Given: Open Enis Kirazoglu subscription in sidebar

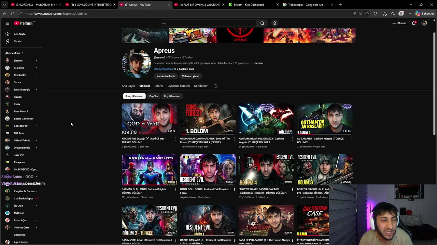Looking at the screenshot, I should tap(22, 89).
